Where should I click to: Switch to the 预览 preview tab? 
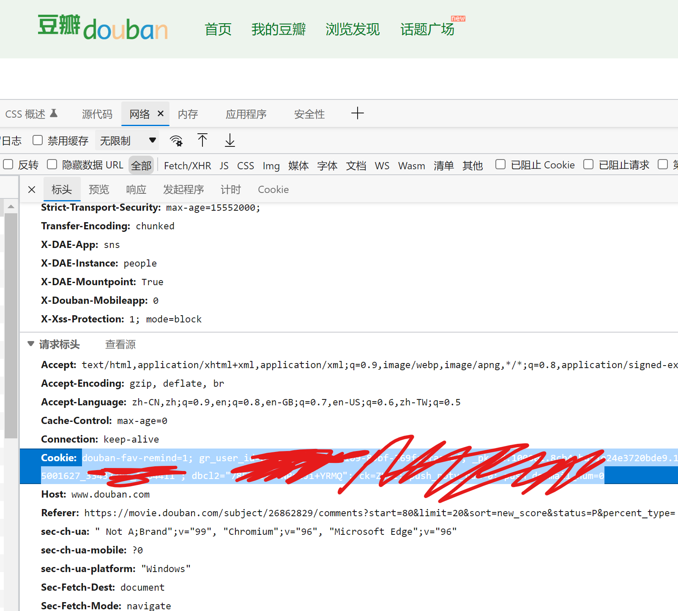click(99, 190)
